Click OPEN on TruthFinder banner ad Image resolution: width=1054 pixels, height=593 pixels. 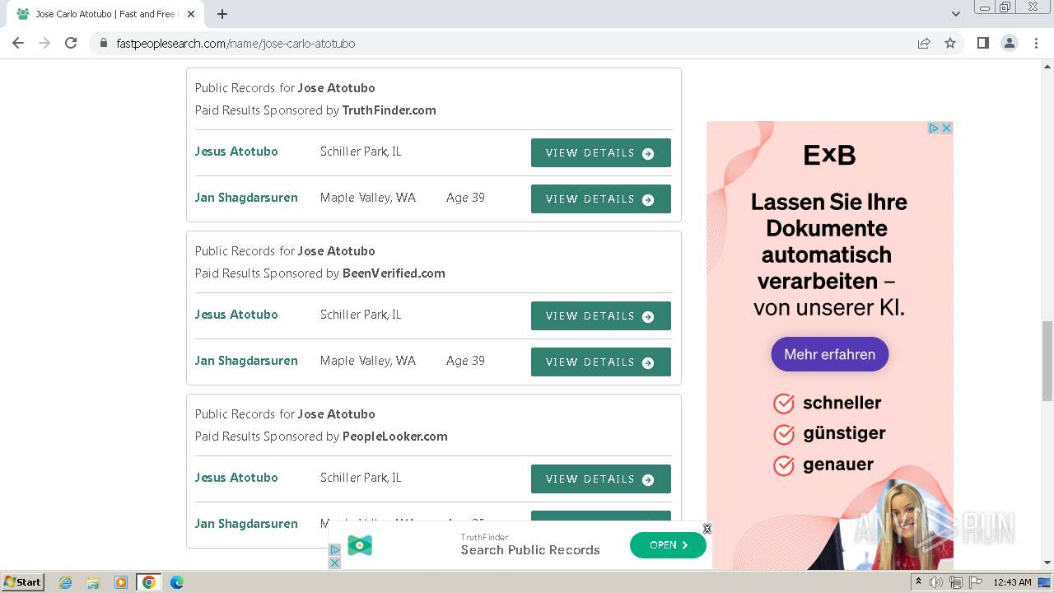coord(668,545)
